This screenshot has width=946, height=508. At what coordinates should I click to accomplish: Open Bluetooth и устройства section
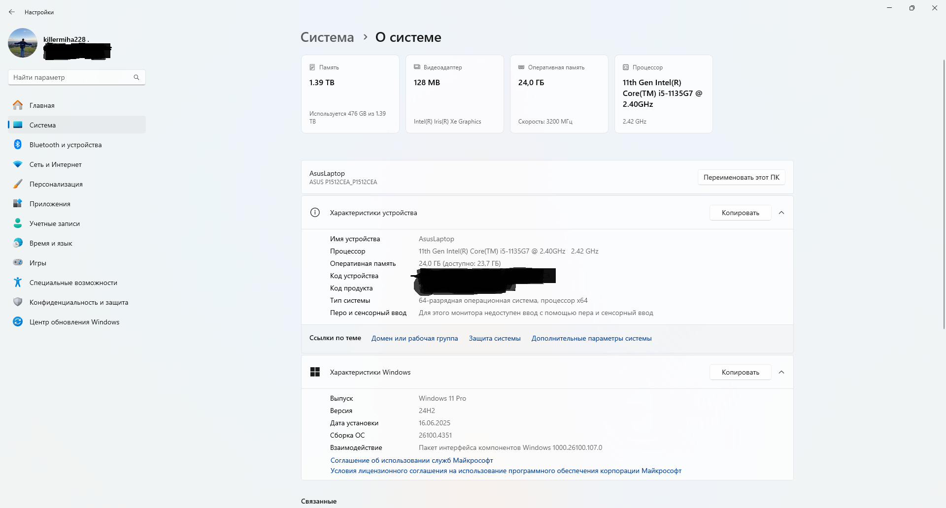pos(77,145)
